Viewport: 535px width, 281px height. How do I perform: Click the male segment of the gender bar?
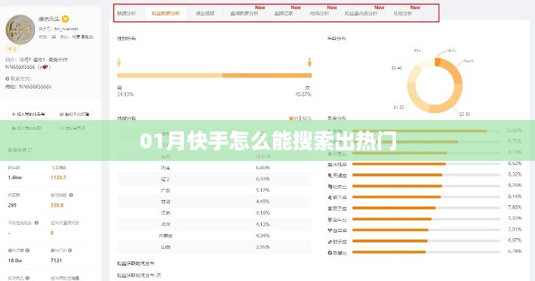170,75
